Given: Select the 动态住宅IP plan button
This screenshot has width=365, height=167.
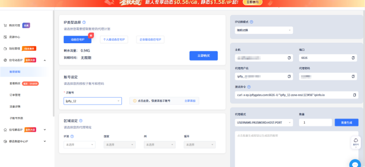Looking at the screenshot, I should [78, 40].
